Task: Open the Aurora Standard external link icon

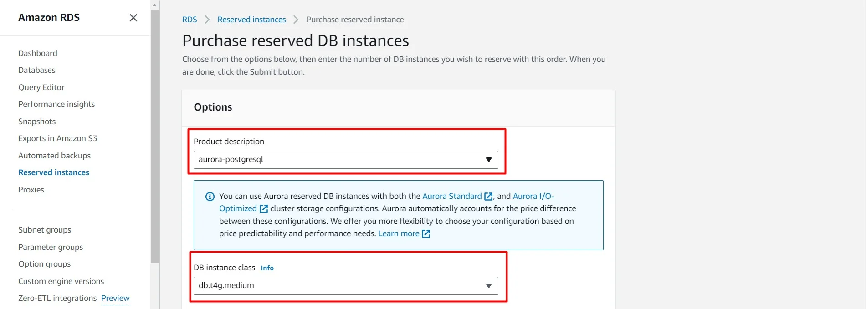Action: (x=488, y=197)
